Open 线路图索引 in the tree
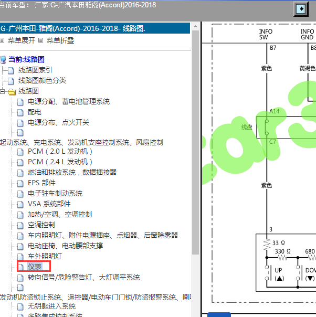Viewport: 316px width, 317px height. 35,70
